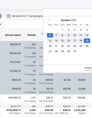Click October 12 in calendar
Screen dimensions: 92x118
click(x=87, y=35)
